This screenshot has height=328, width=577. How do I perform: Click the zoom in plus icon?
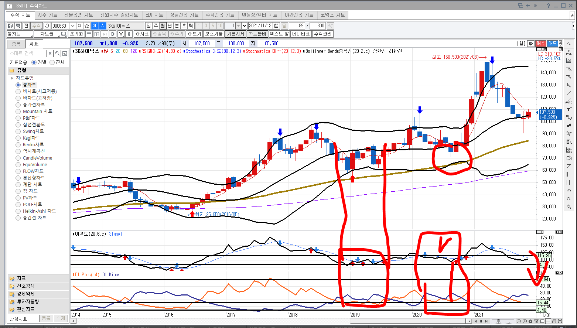pyautogui.click(x=525, y=321)
